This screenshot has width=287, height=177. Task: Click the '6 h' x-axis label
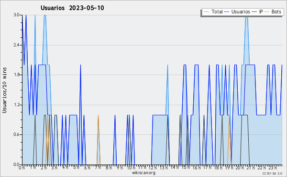(x=87, y=167)
